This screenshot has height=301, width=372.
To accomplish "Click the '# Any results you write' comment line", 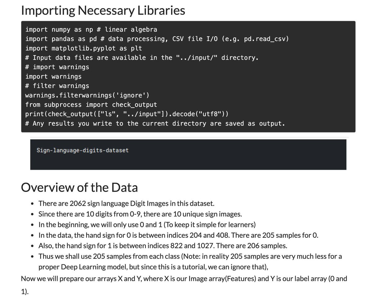I will (x=155, y=123).
